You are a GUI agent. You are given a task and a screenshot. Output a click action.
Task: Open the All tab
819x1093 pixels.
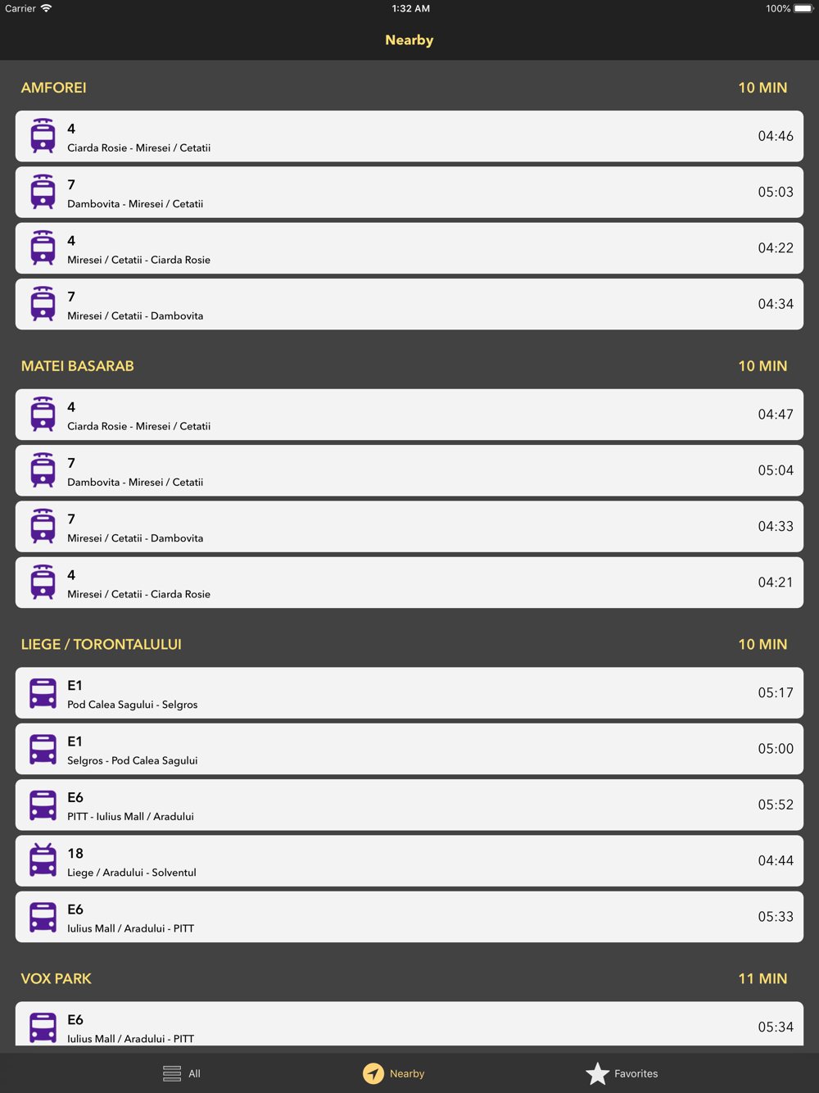click(182, 1073)
